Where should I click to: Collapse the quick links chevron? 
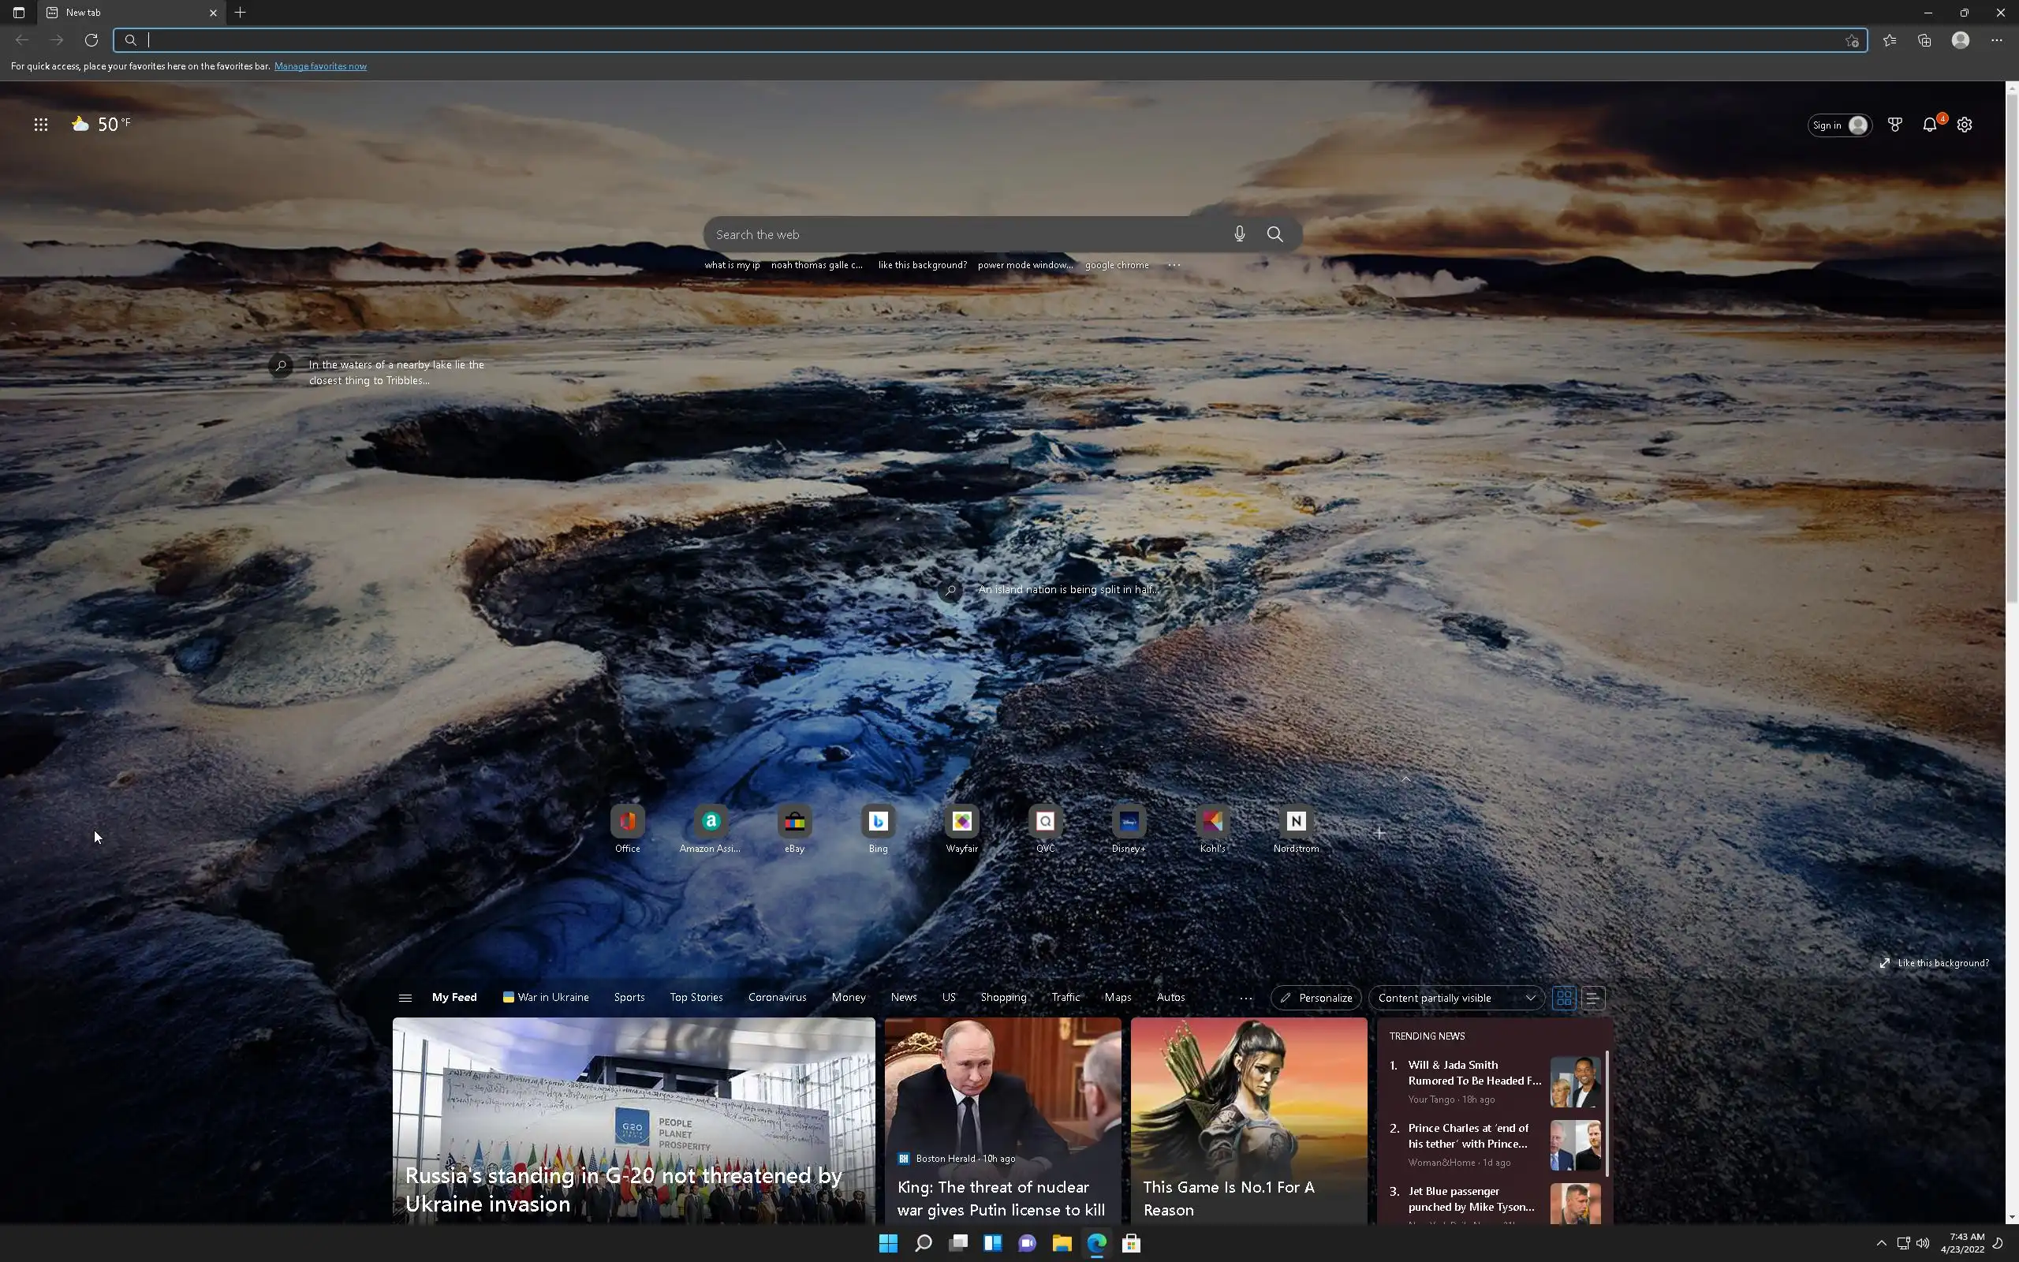pyautogui.click(x=1405, y=778)
